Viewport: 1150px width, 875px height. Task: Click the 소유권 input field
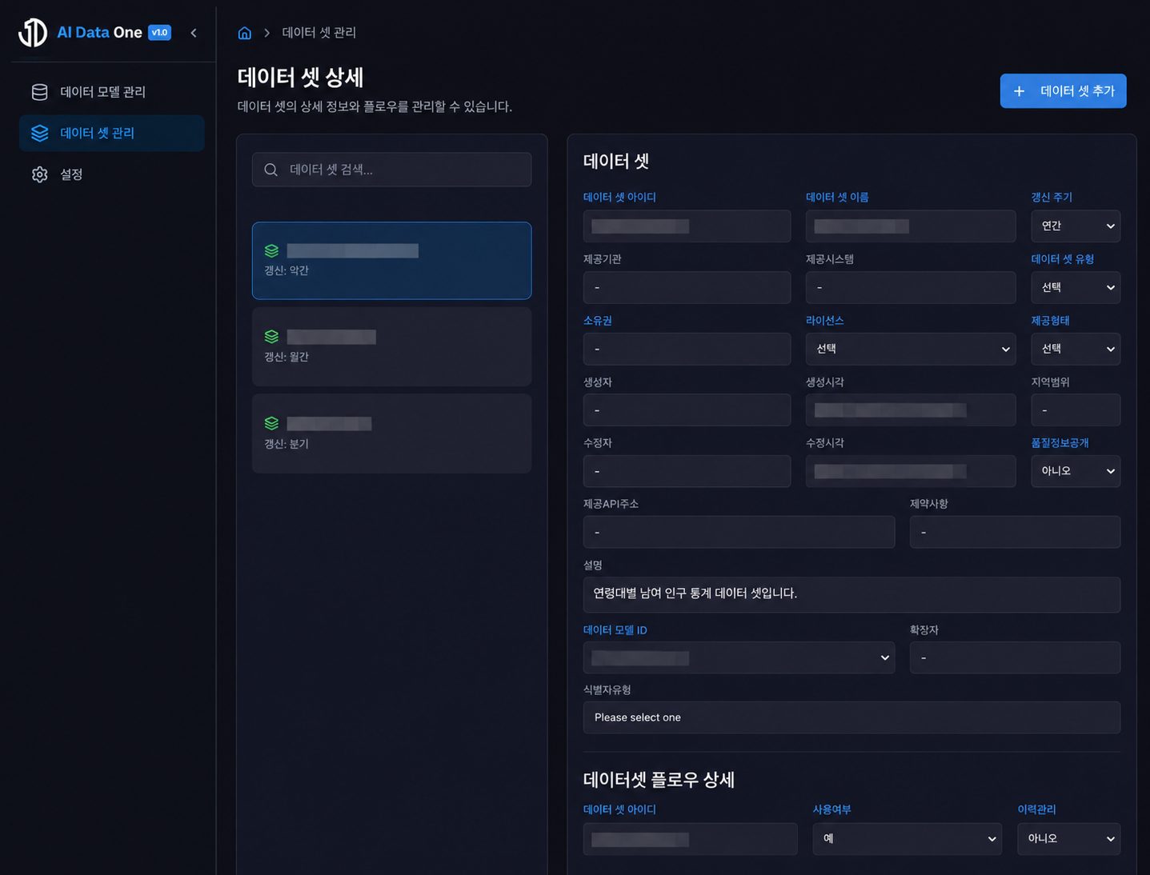[x=687, y=349]
